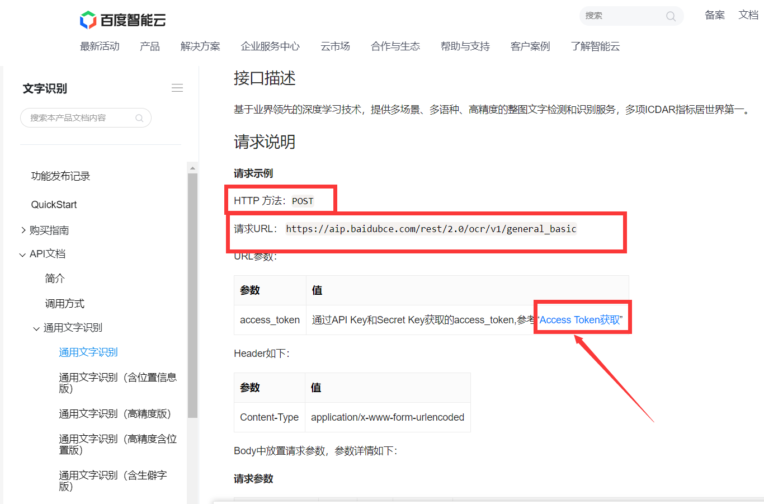The image size is (764, 504).
Task: Click the Baidu AI Cloud logo
Action: pos(122,20)
